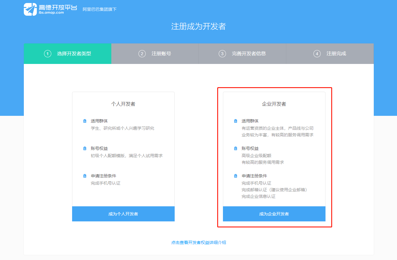Open the 点击查看开发者权益详细介绍 link
Image resolution: width=397 pixels, height=260 pixels.
pyautogui.click(x=199, y=243)
